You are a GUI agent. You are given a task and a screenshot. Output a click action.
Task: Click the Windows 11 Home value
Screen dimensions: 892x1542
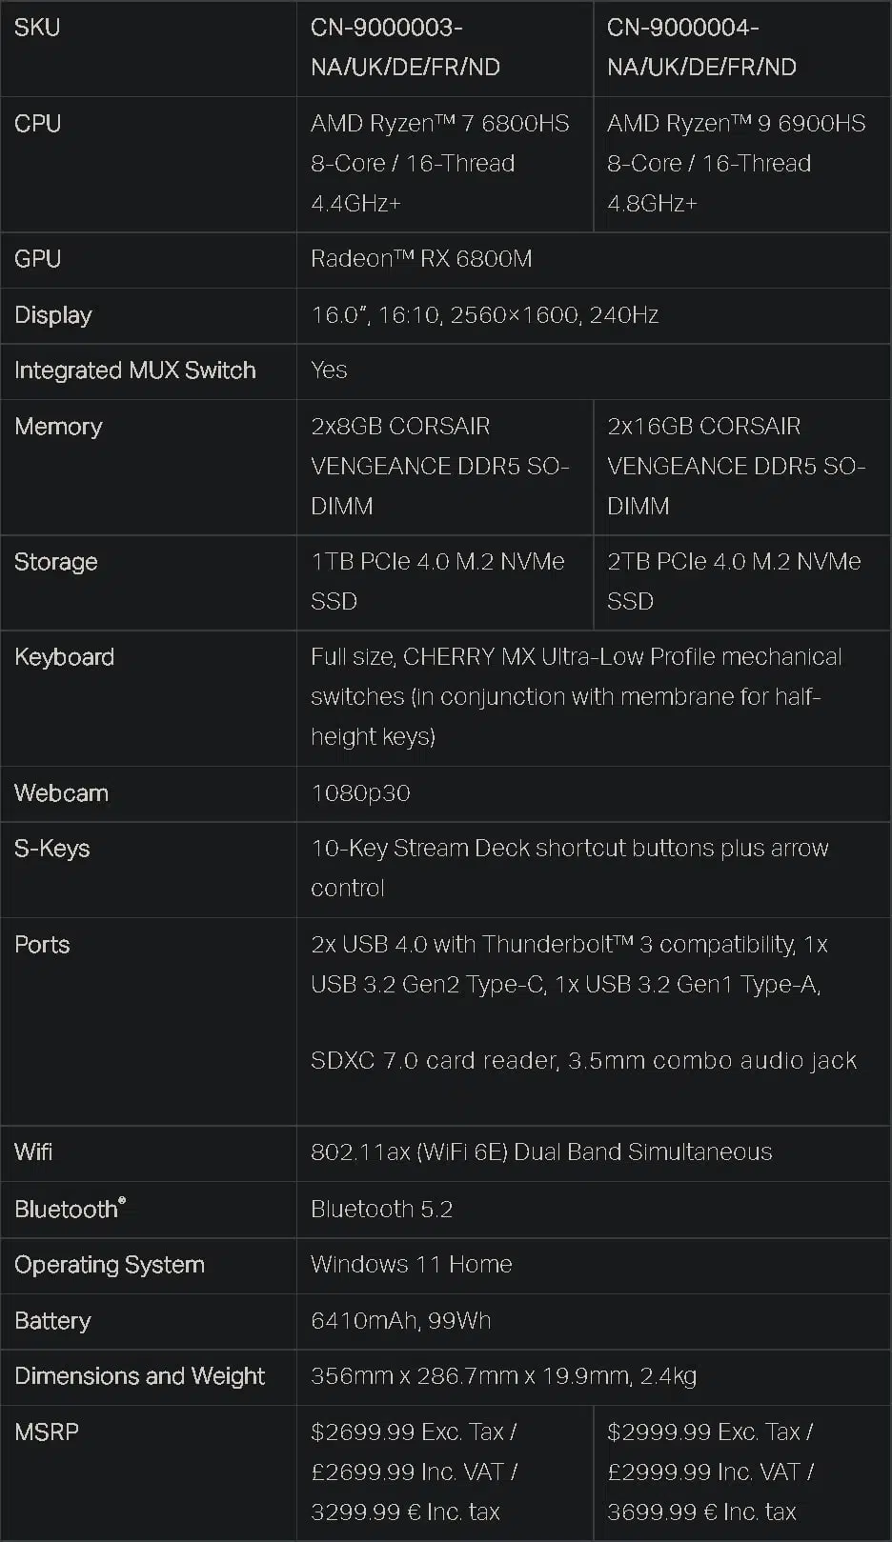coord(411,1265)
